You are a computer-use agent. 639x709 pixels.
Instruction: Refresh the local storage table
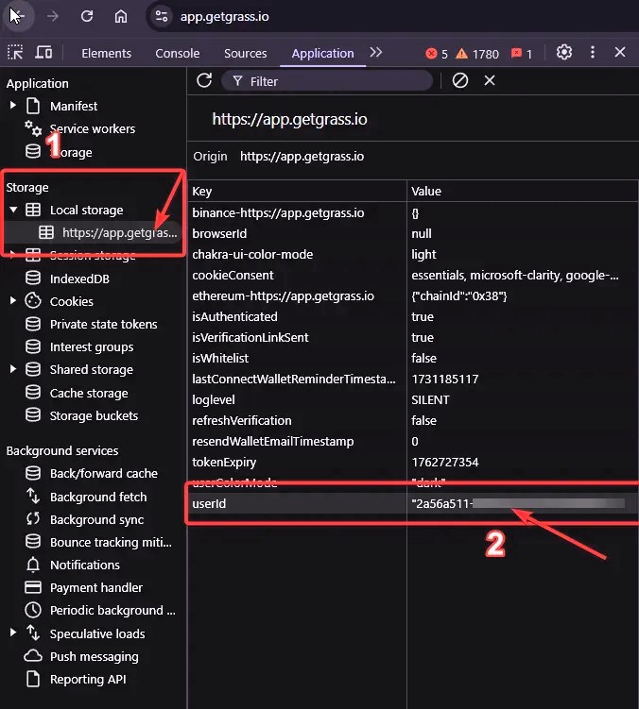point(204,81)
